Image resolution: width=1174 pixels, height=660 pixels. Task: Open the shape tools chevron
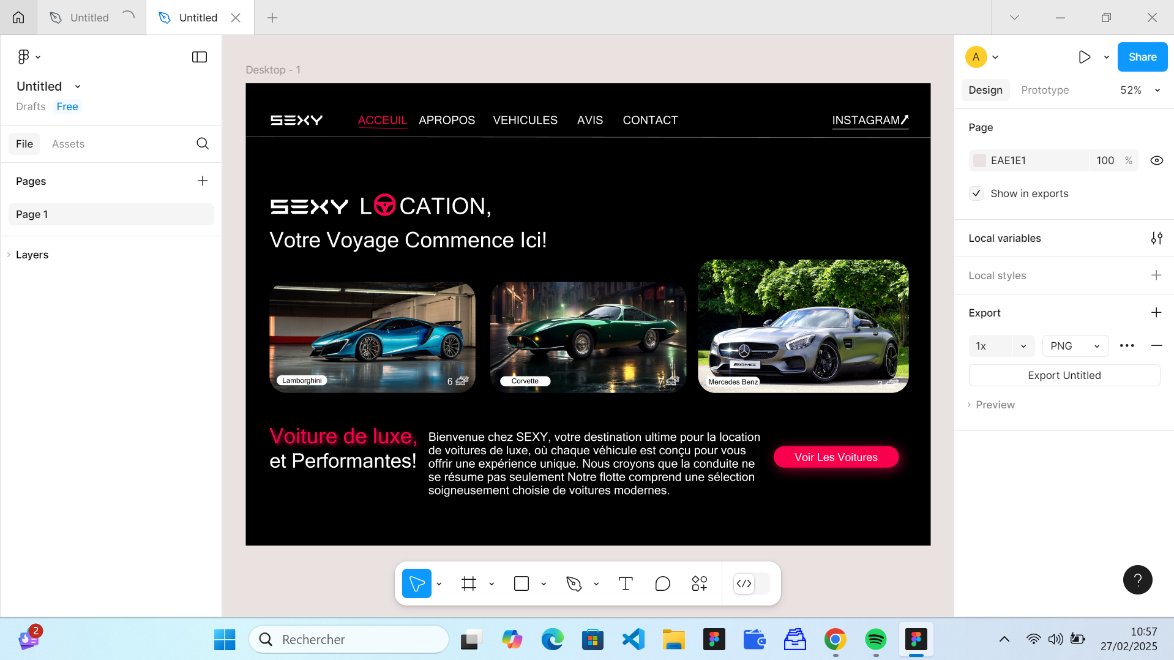coord(544,584)
